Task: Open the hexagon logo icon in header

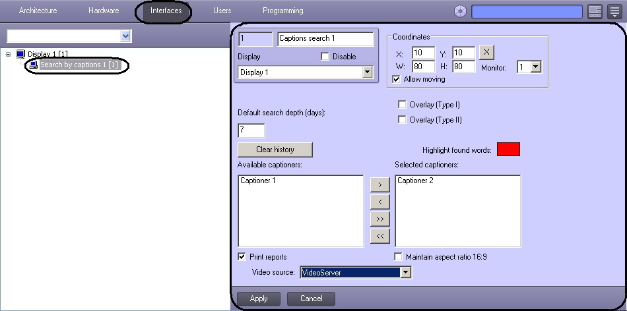Action: coord(460,11)
